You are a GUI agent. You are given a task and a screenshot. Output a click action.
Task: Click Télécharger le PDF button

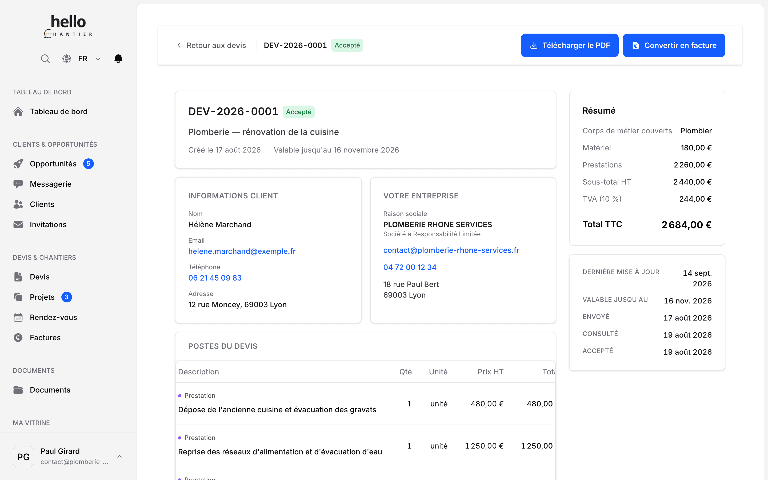click(570, 45)
